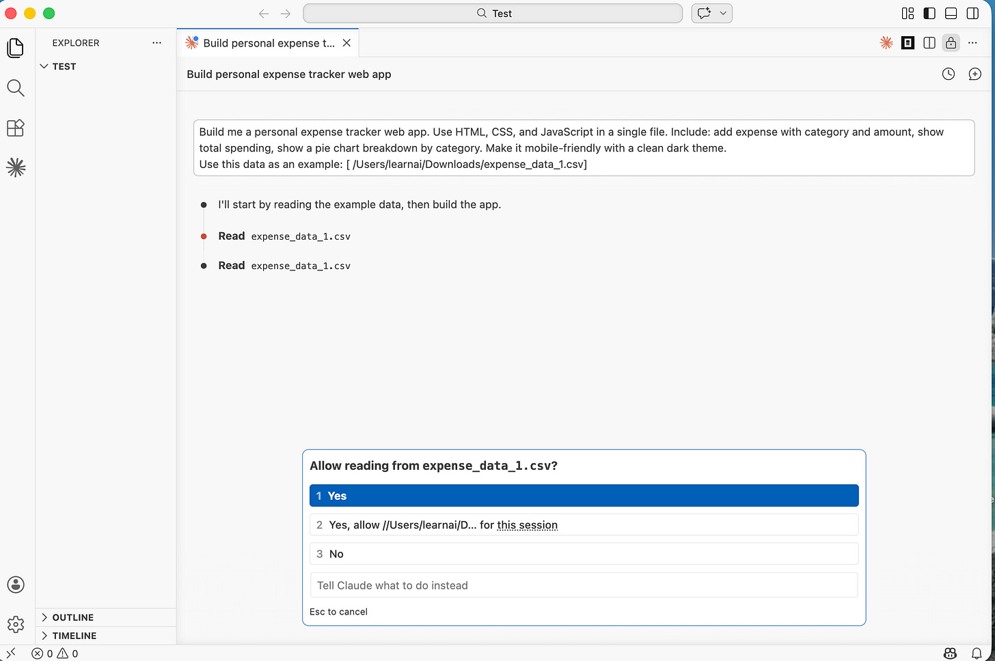Open Problems from errors and warnings indicator
This screenshot has height=661, width=995.
coord(55,653)
